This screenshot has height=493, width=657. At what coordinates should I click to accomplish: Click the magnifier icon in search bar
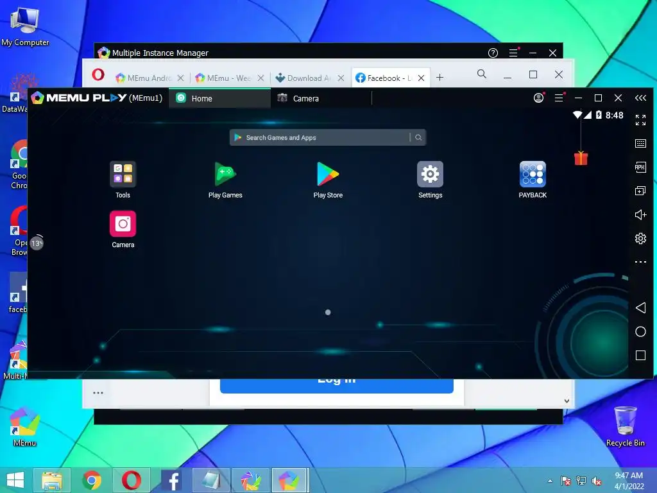tap(418, 137)
